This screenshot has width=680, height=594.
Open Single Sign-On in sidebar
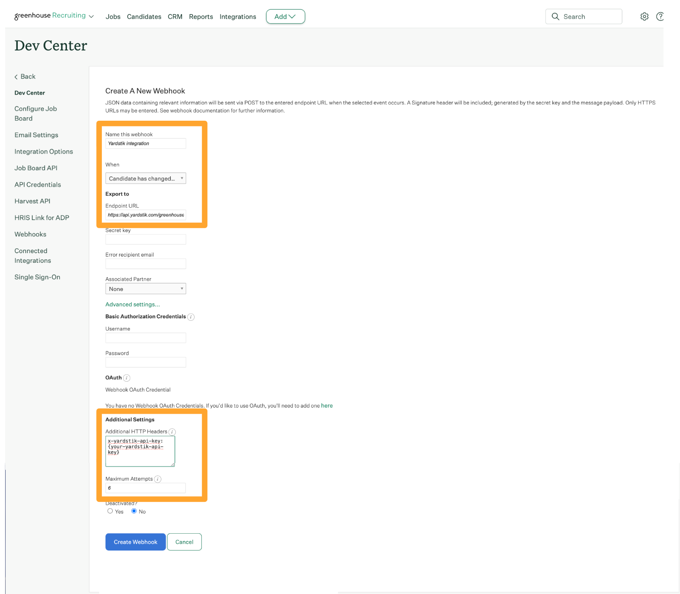37,277
